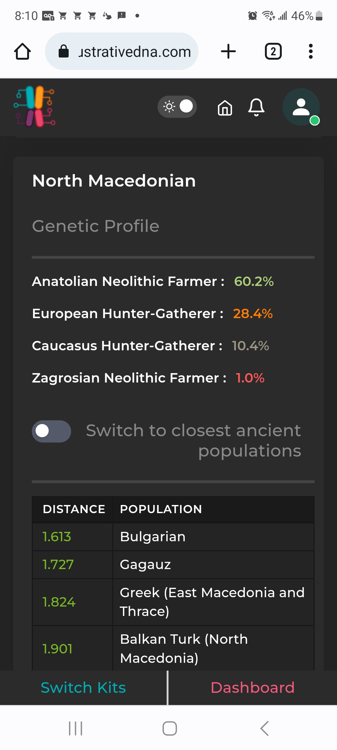
Task: Tap the Illustrative DNA logo
Action: click(x=35, y=107)
